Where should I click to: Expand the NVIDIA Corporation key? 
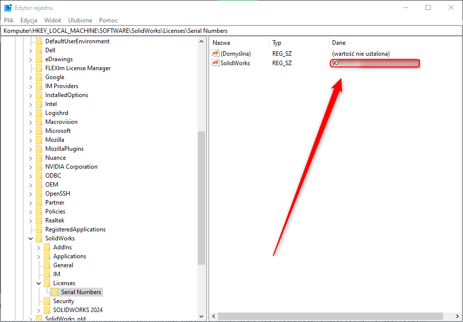coord(31,167)
